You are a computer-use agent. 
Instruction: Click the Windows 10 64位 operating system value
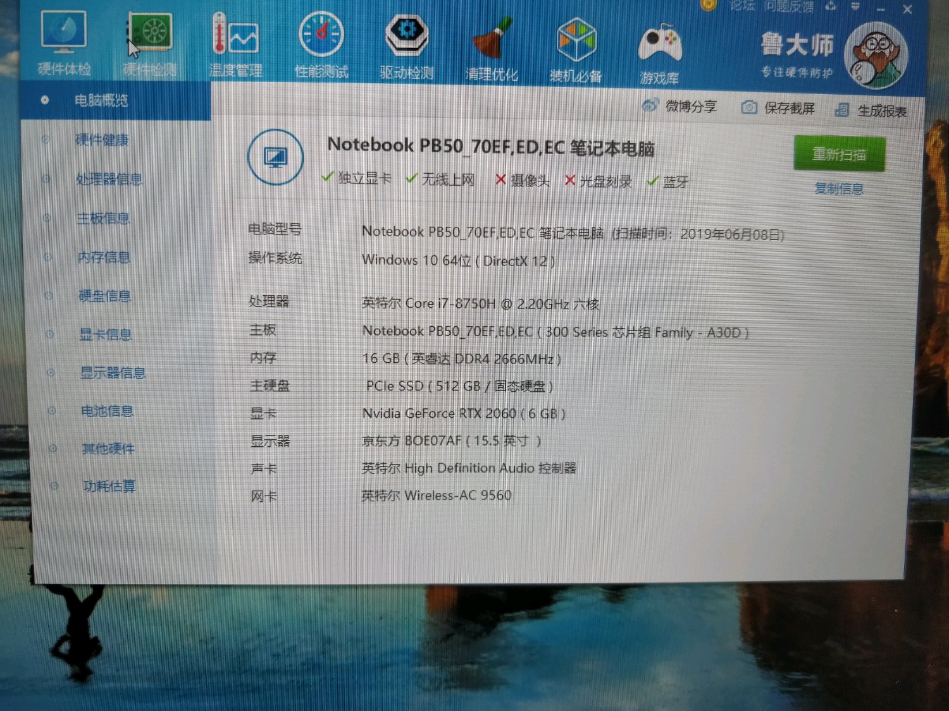pos(459,260)
